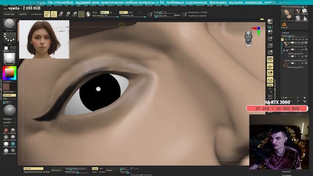The image size is (313, 176).
Task: Toggle Persp perspective view
Action: tap(270, 60)
